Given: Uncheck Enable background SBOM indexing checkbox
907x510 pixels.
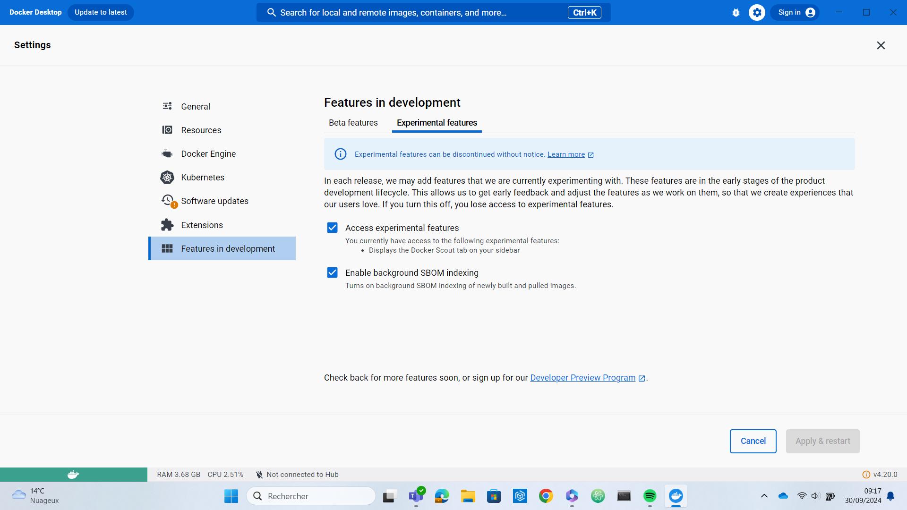Looking at the screenshot, I should click(x=332, y=272).
